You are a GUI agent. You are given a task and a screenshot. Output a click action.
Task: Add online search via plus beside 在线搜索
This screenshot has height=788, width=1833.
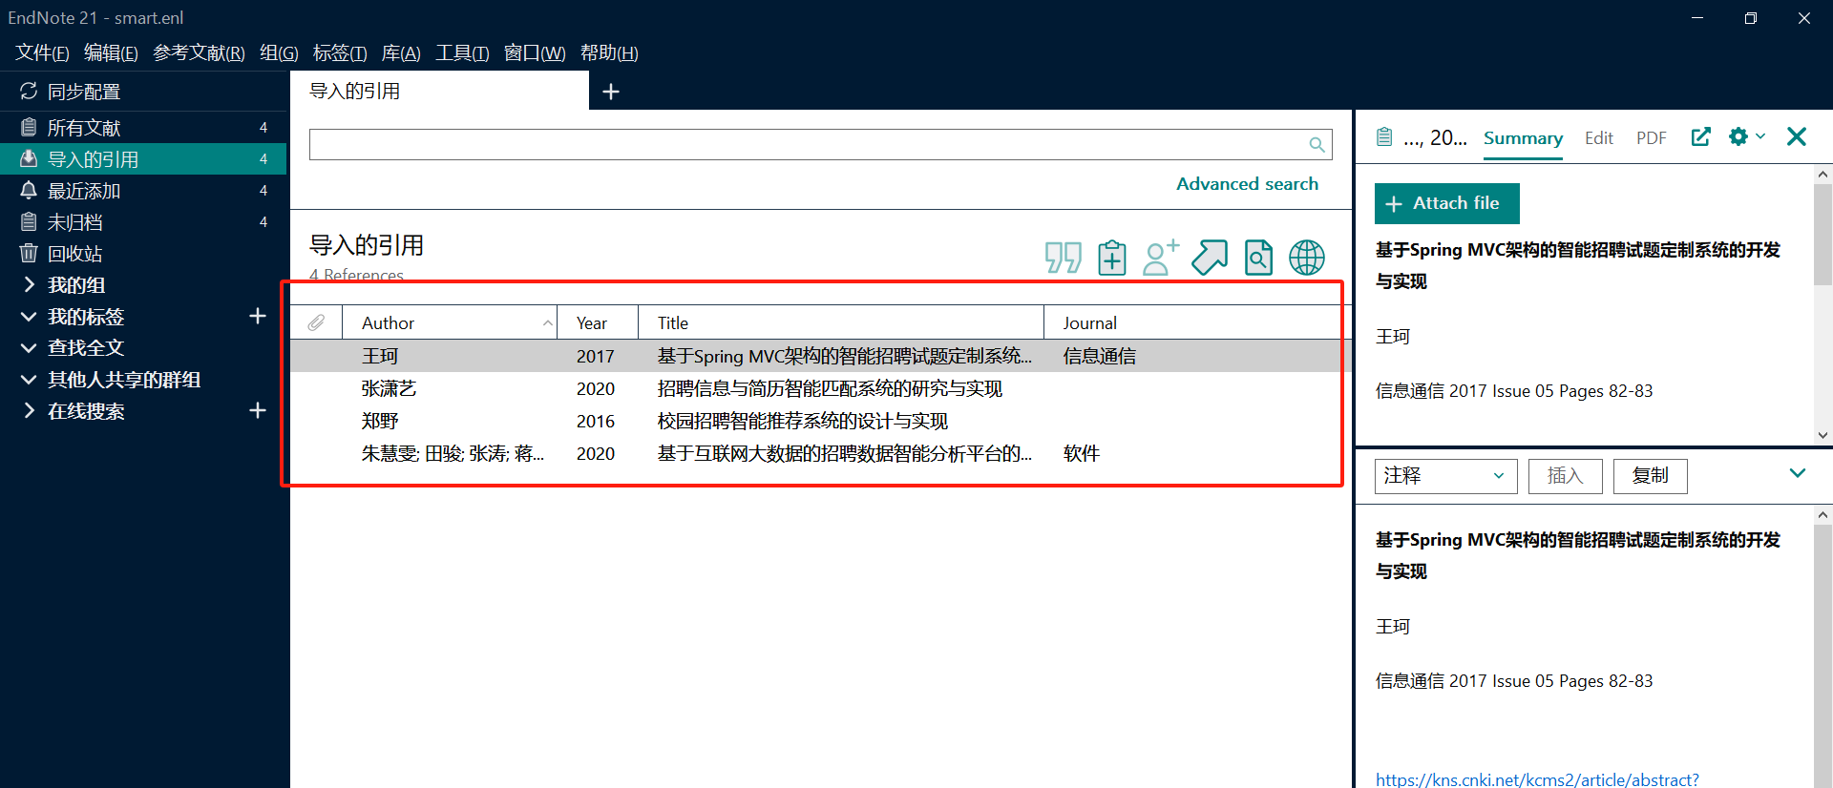[258, 410]
